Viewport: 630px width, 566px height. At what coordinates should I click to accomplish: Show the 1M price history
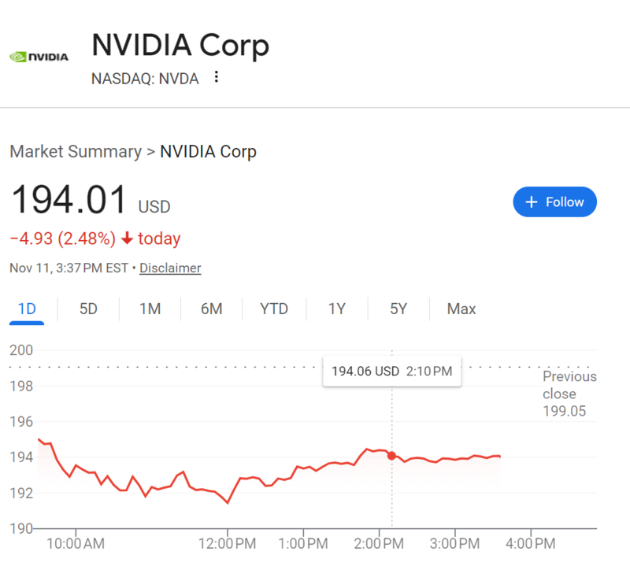pos(150,309)
